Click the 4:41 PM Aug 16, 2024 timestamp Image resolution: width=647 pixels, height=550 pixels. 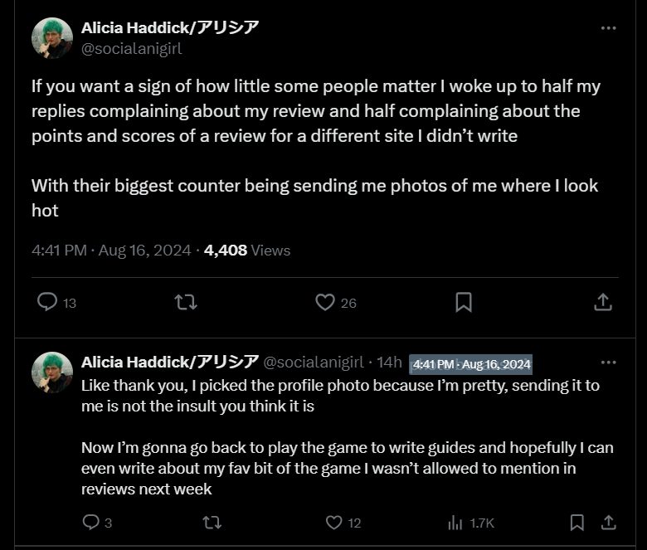coord(111,251)
